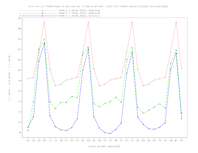The width and height of the screenshot is (198, 153).
Task: Click x-axis tick label 84
Action: tap(181, 140)
